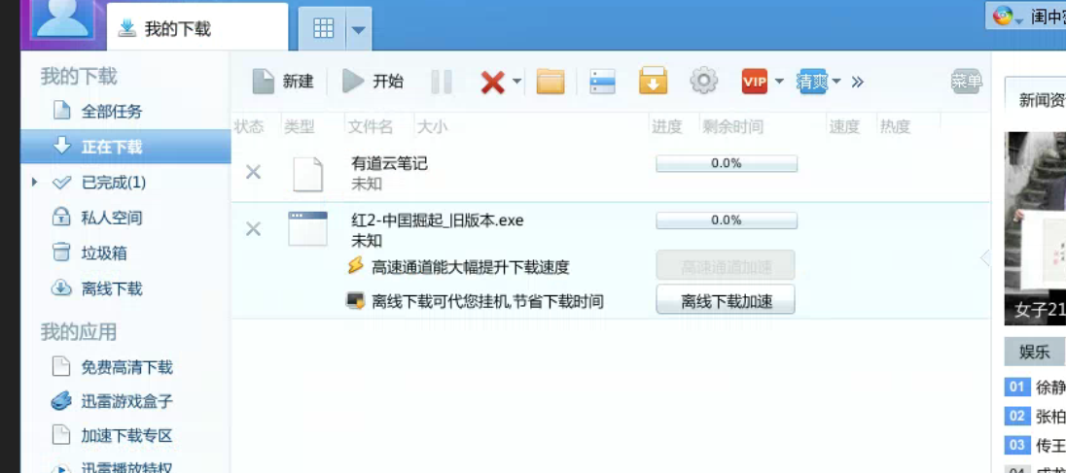This screenshot has width=1066, height=473.
Task: Select 红2-中国掘起_旧版本.exe file name
Action: 438,220
